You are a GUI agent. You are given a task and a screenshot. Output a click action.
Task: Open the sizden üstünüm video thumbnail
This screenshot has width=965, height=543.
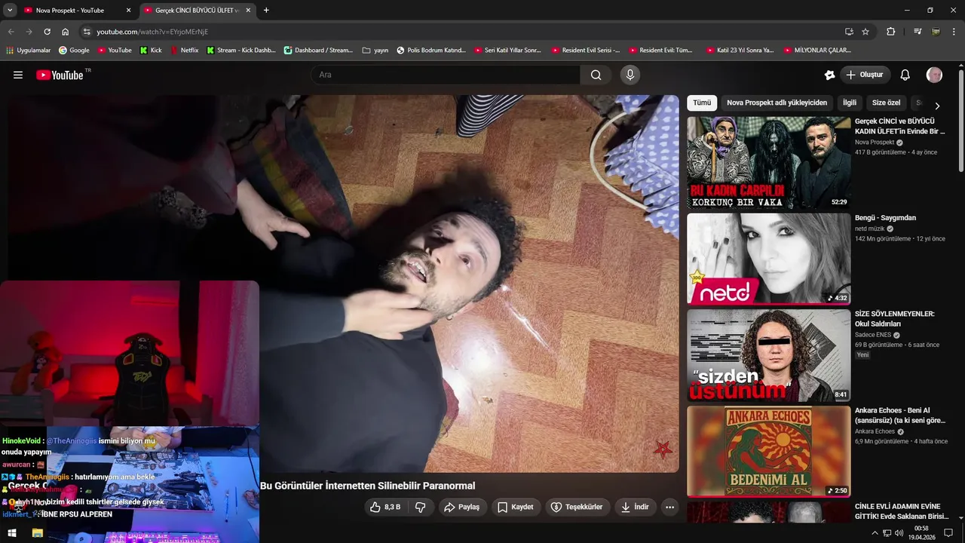click(768, 355)
